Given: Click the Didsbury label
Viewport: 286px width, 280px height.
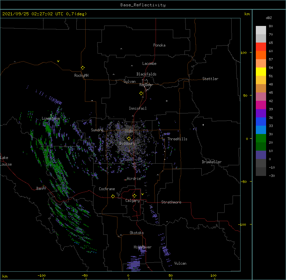Looking at the screenshot, I should (x=127, y=143).
